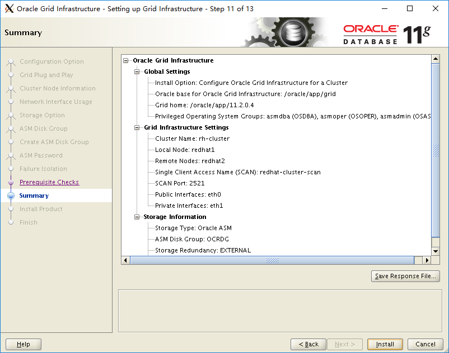The image size is (449, 353).
Task: Select Failure Isolation step in sidebar
Action: click(x=43, y=169)
